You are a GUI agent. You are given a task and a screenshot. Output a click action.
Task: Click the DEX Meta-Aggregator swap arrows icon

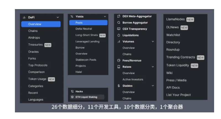click(x=119, y=16)
